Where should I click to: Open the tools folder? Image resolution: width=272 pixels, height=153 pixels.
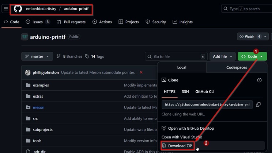tap(37, 141)
